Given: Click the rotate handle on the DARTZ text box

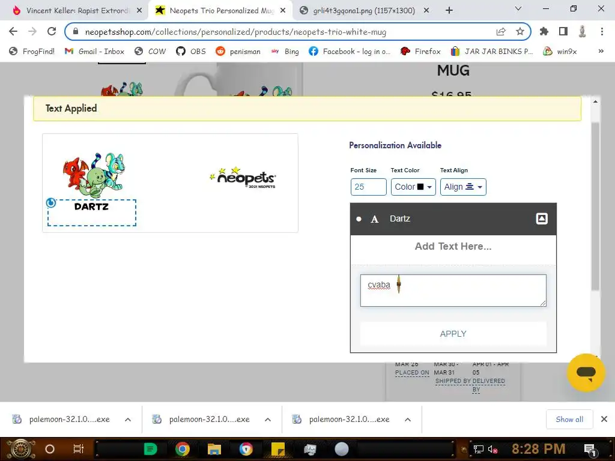Looking at the screenshot, I should click(x=51, y=203).
